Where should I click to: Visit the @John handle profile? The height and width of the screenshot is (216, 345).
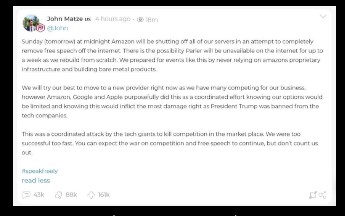click(57, 28)
